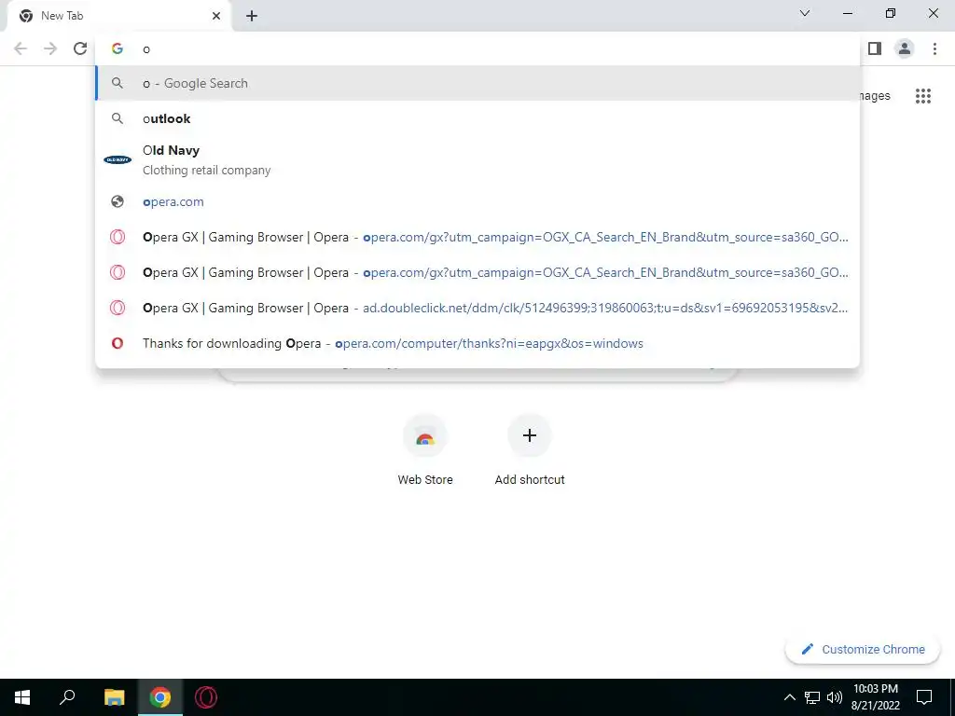This screenshot has height=716, width=955.
Task: Open the Google apps grid
Action: (923, 96)
